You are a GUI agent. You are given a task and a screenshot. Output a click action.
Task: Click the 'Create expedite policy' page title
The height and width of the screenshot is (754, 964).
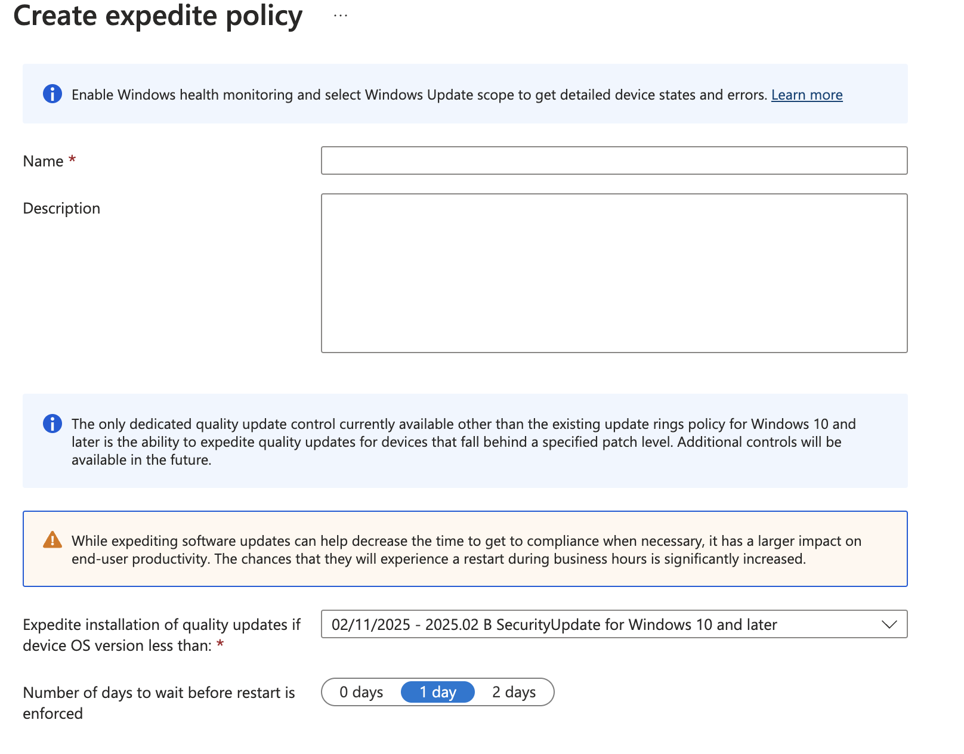click(x=158, y=16)
